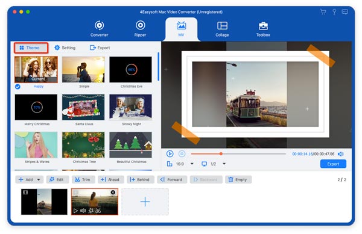362x234 pixels.
Task: Switch to the Ripper tab
Action: (x=140, y=29)
